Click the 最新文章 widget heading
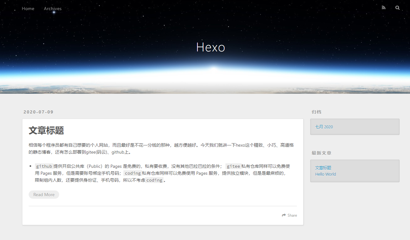410x240 pixels. [x=322, y=153]
